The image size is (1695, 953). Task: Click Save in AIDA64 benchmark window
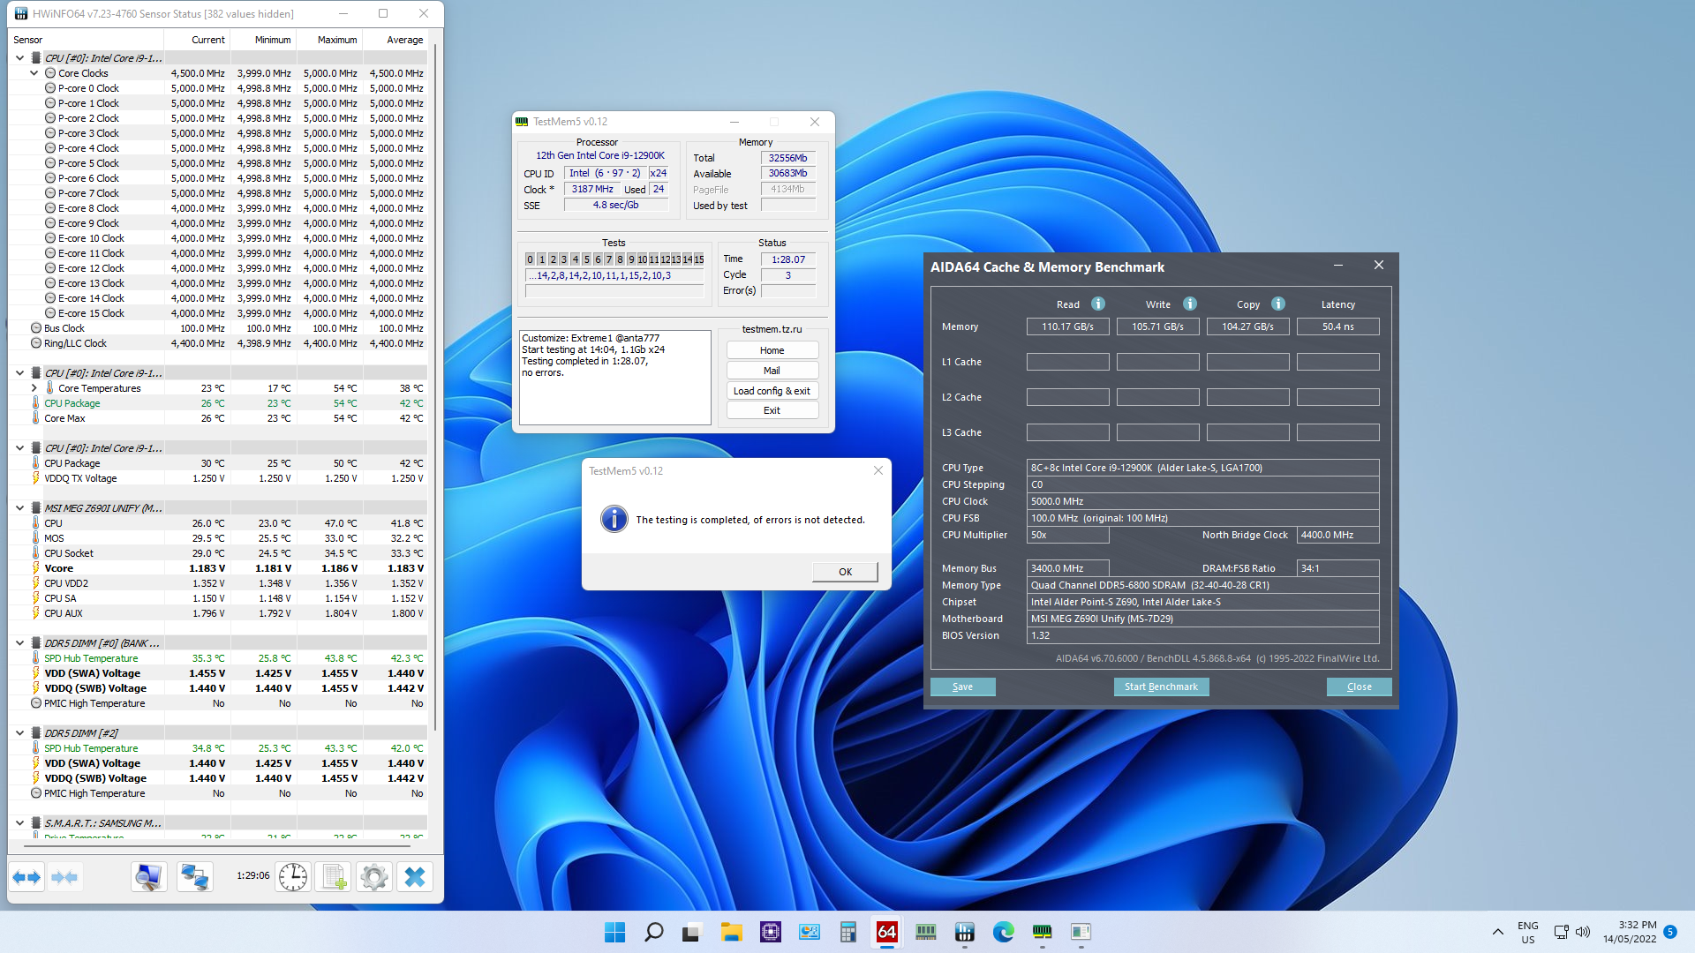tap(963, 687)
